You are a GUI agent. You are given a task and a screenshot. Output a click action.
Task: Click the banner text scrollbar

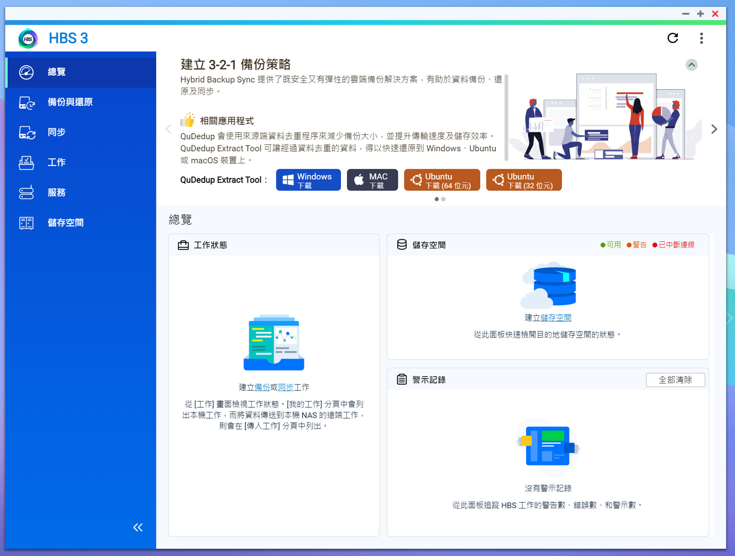506,118
